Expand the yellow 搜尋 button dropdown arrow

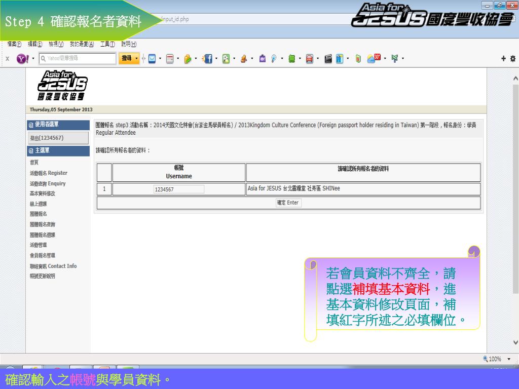coord(136,59)
